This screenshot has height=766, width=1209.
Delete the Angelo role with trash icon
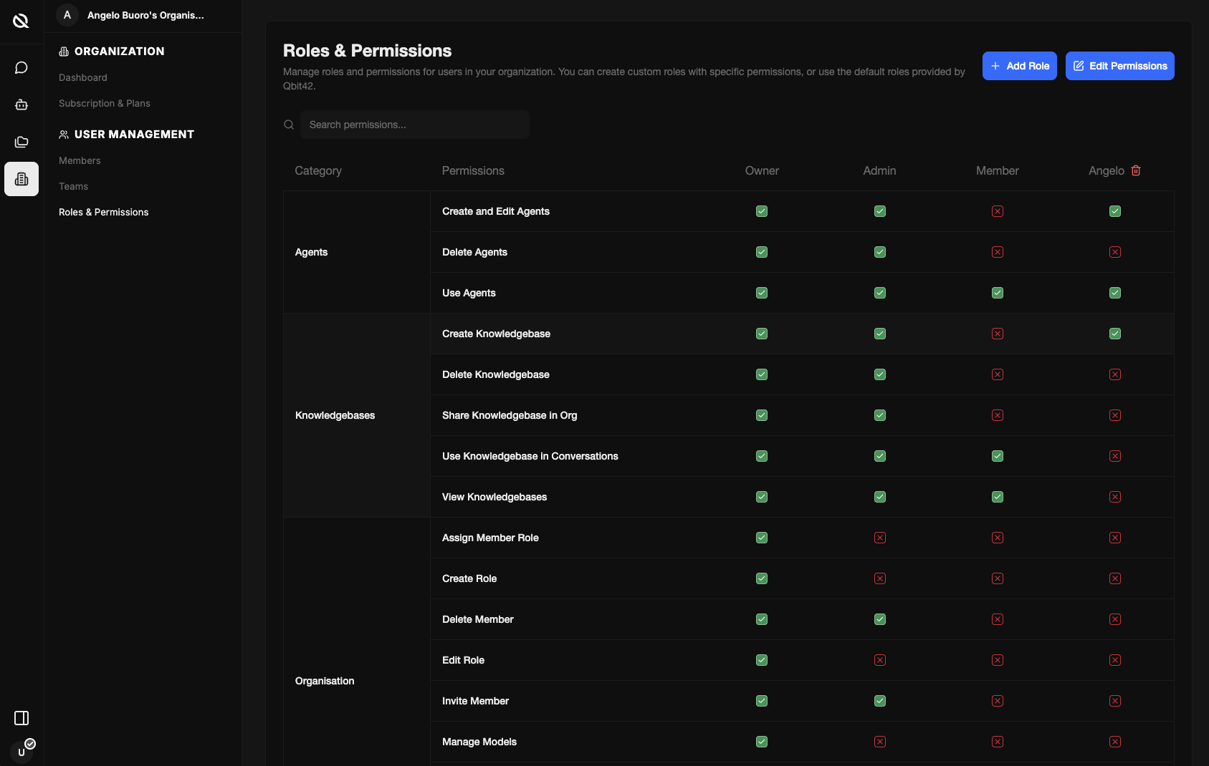click(x=1136, y=170)
